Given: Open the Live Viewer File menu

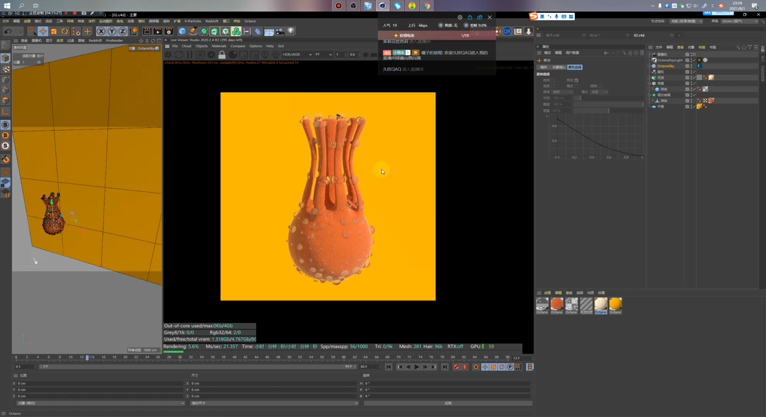Looking at the screenshot, I should pyautogui.click(x=175, y=46).
